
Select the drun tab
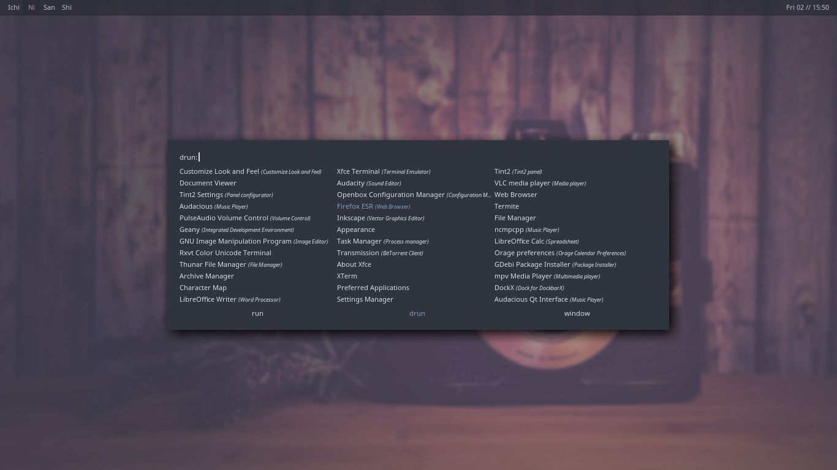(x=417, y=313)
